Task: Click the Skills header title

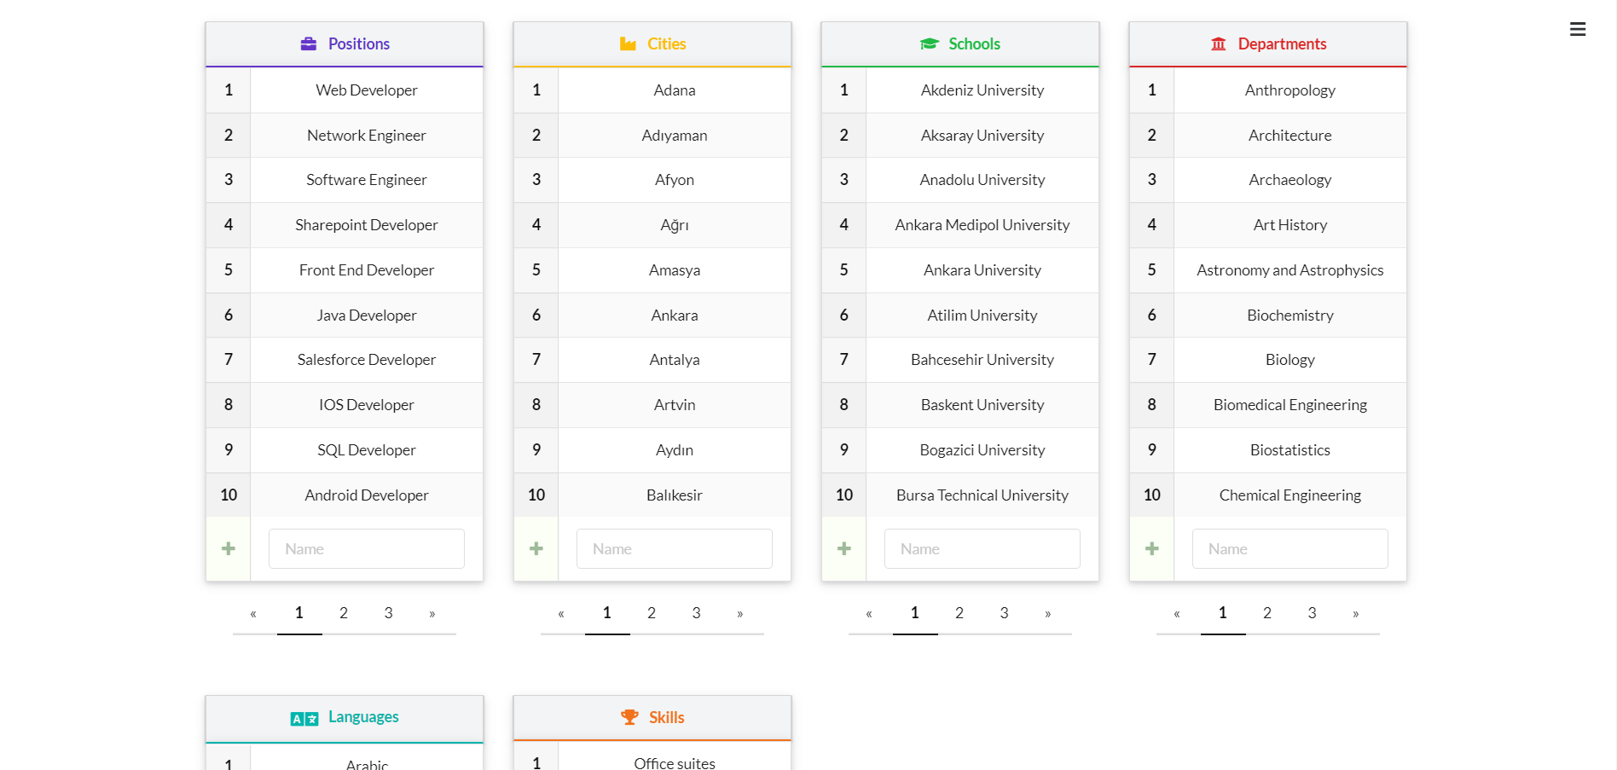Action: [667, 717]
